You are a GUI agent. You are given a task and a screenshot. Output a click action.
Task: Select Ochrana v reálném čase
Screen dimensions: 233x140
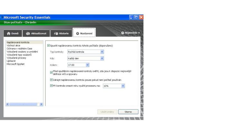19,49
